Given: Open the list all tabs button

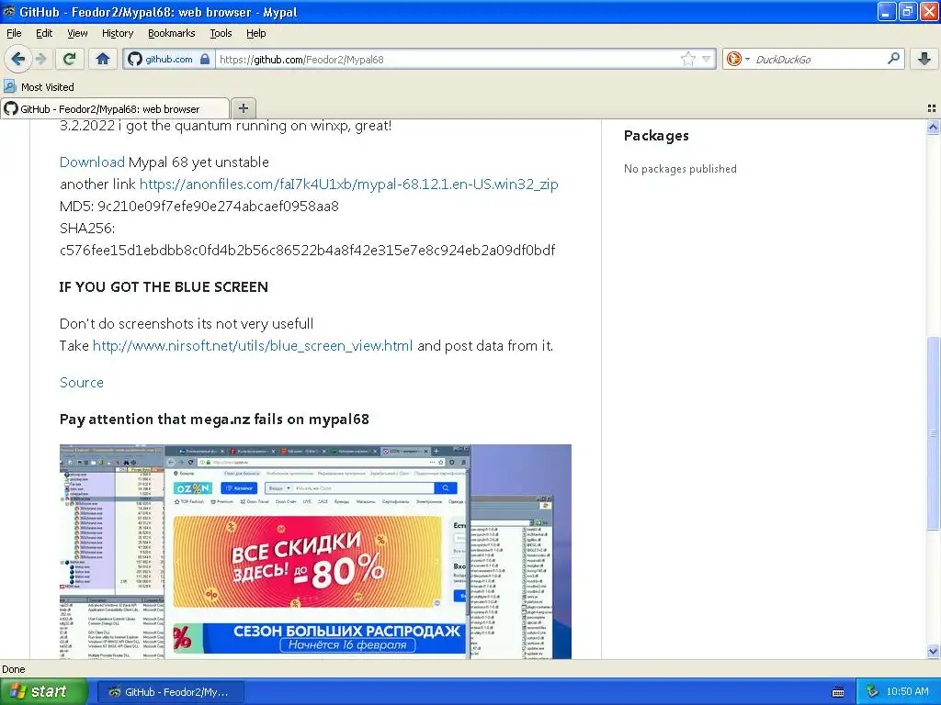Looking at the screenshot, I should (932, 108).
